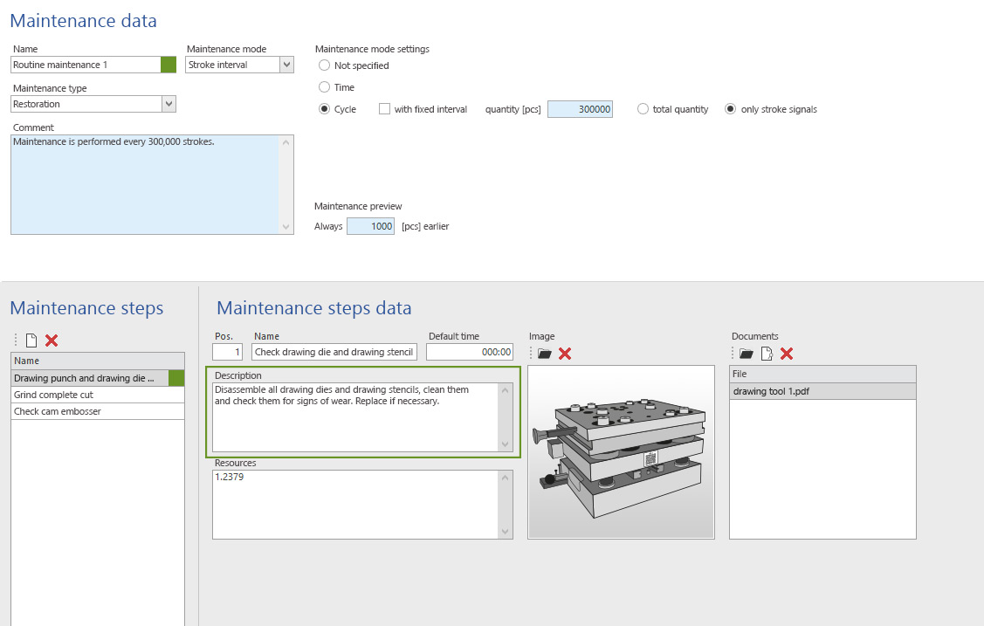Screen dimensions: 984x626
Task: Click the green color swatch beside Name
Action: click(169, 65)
